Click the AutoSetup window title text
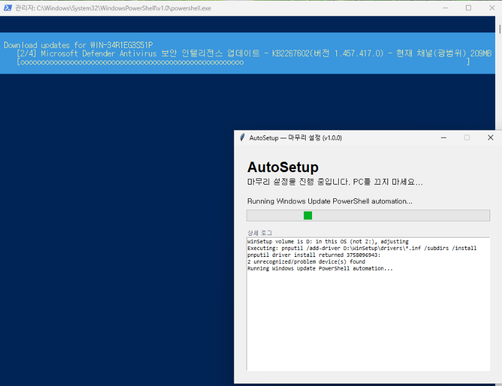Screen dimensions: 502x386 click(x=295, y=138)
